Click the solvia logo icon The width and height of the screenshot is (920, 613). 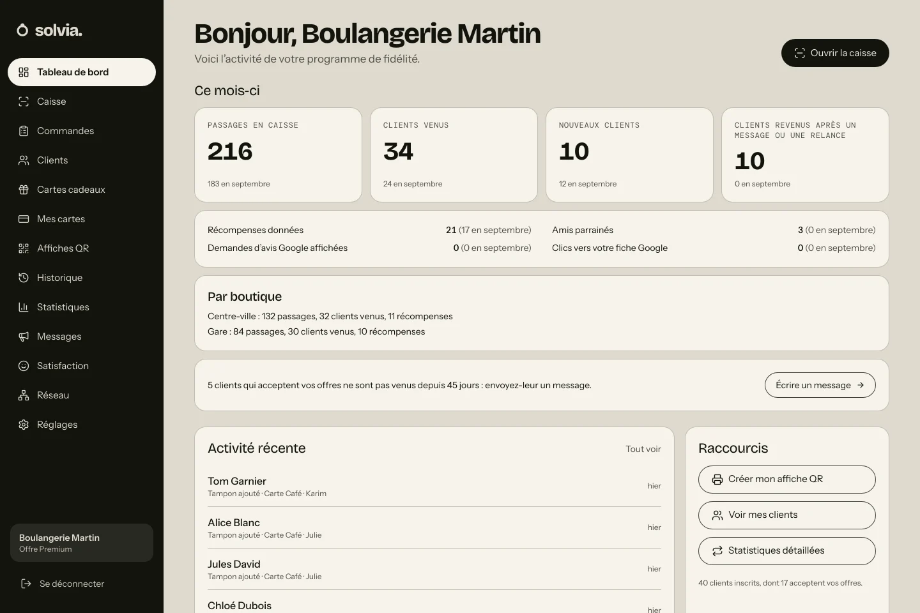[x=22, y=30]
